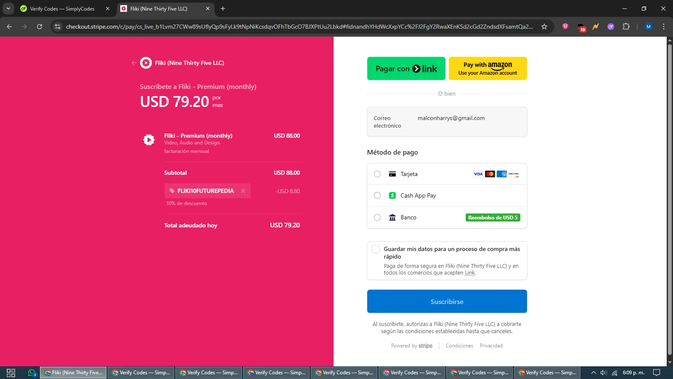Viewport: 673px width, 379px height.
Task: Switch to Fliki (Nine Thirty Five taskbar window
Action: 73,373
